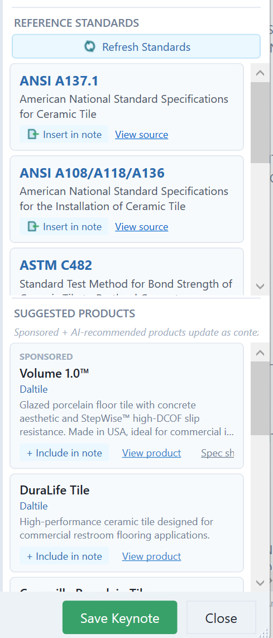This screenshot has width=273, height=638.
Task: Include DuraLife Tile in note
Action: point(64,556)
